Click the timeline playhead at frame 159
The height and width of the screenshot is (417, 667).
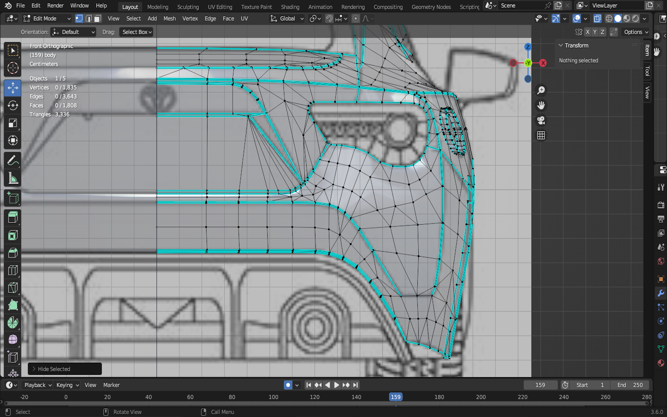coord(396,397)
